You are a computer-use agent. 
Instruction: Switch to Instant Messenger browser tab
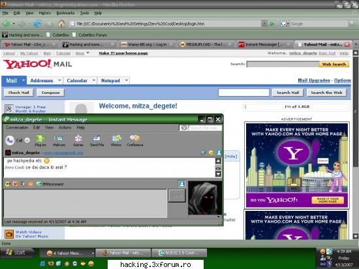[x=264, y=44]
